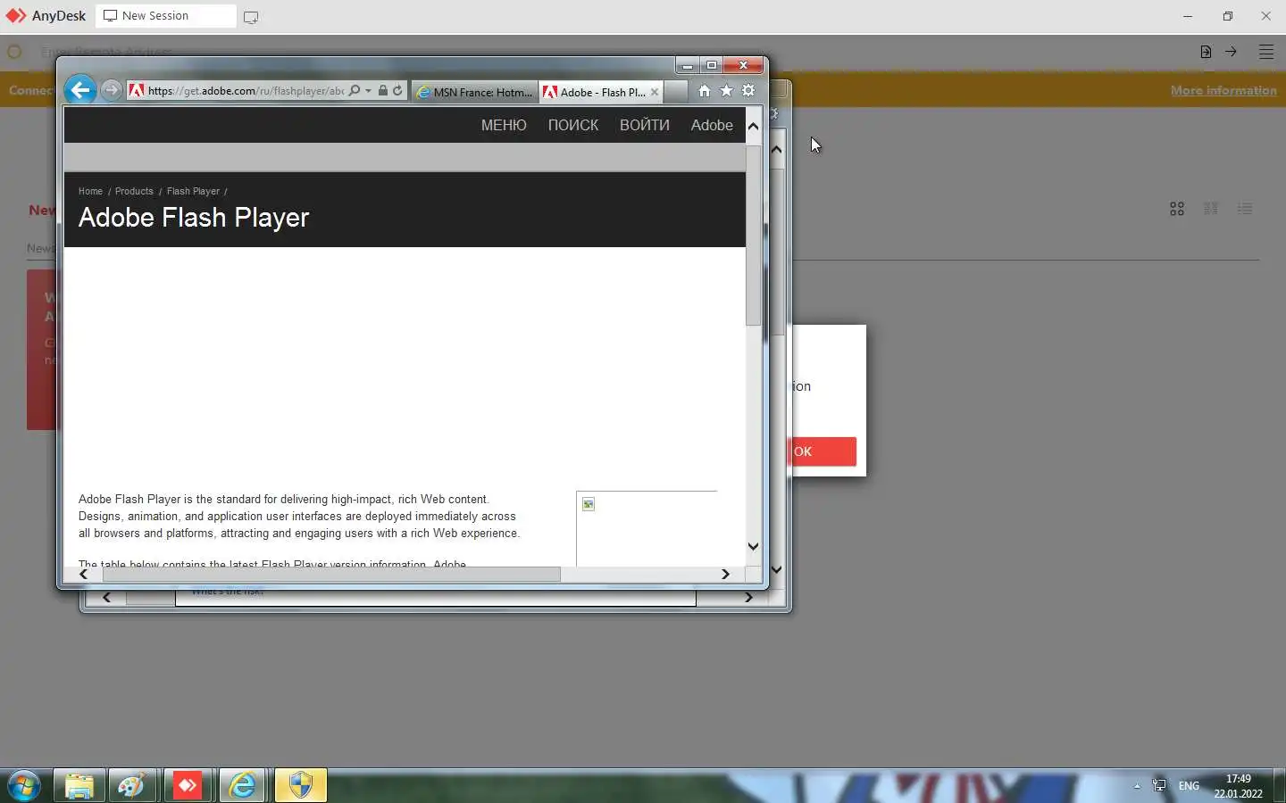Open More information link in AnyDesk banner

click(1223, 90)
